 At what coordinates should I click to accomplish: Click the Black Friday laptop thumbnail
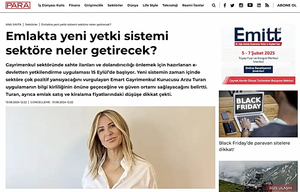[258, 114]
